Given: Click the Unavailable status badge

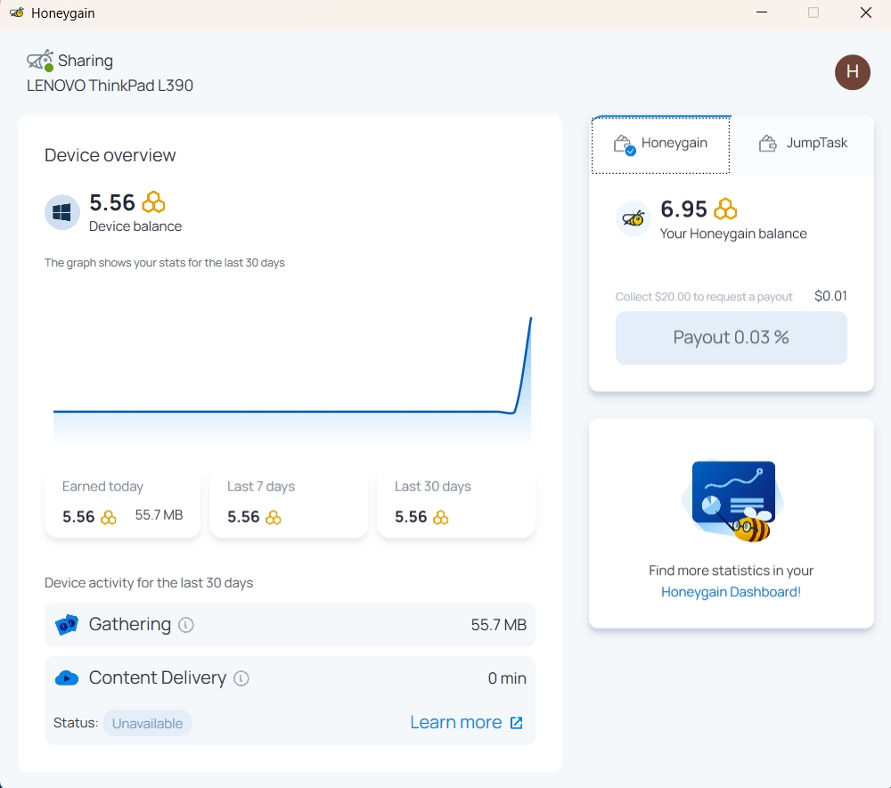Looking at the screenshot, I should 147,723.
